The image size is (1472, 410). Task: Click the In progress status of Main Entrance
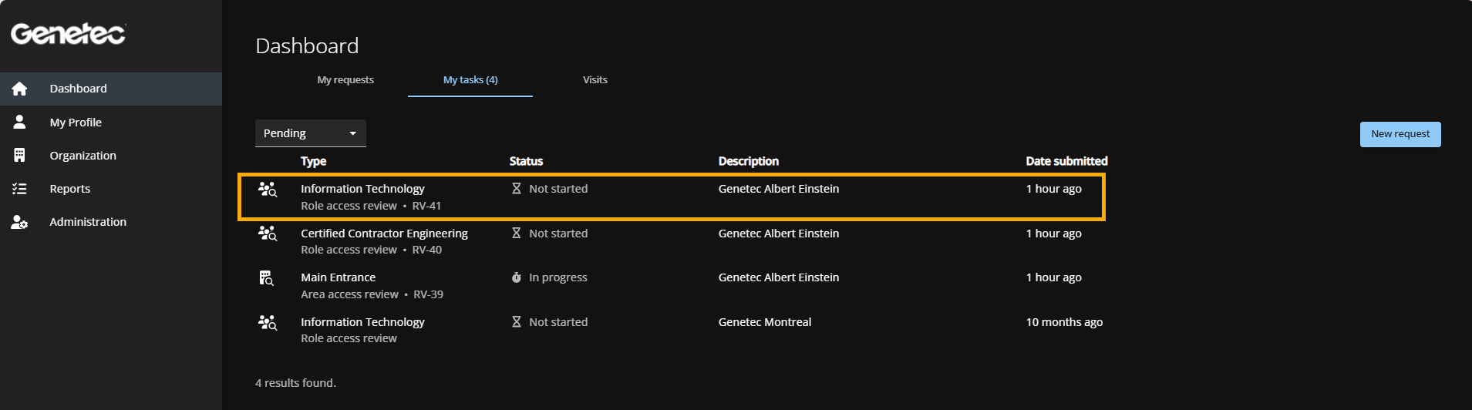pos(557,277)
